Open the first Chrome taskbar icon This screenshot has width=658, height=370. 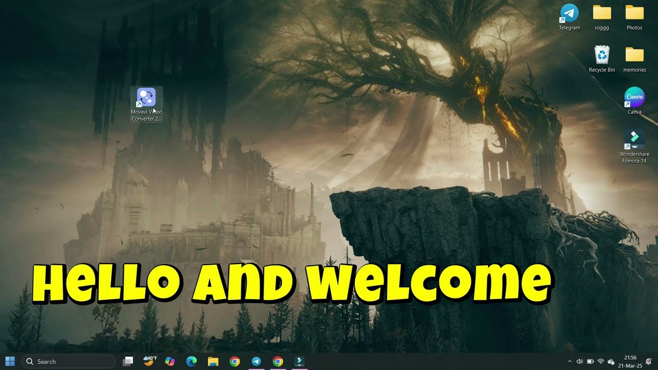tap(234, 361)
